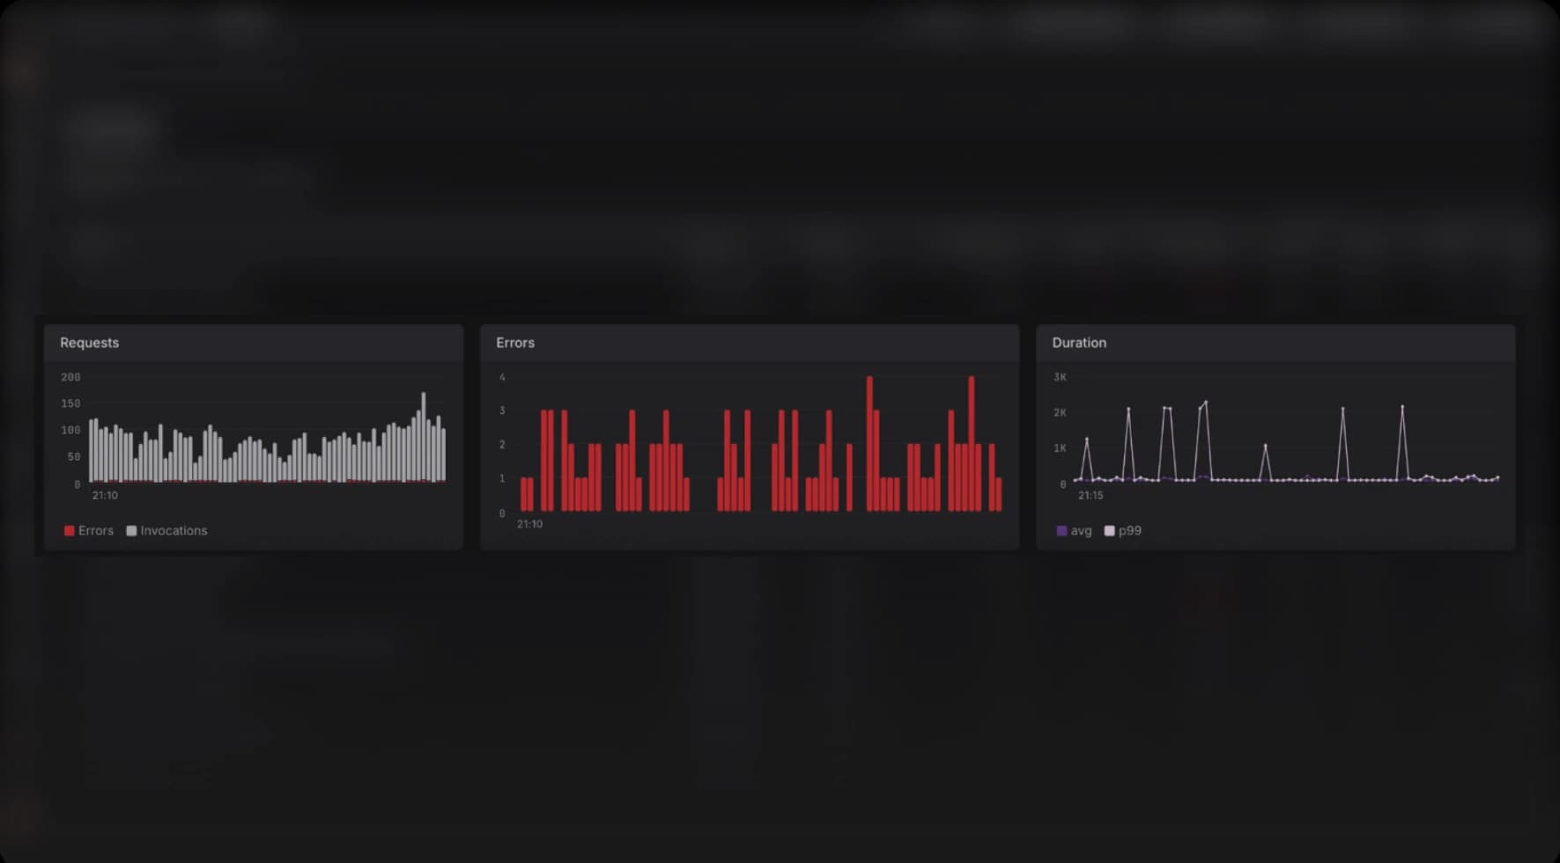1560x863 pixels.
Task: Click the 21:15 label under Duration chart
Action: point(1091,496)
